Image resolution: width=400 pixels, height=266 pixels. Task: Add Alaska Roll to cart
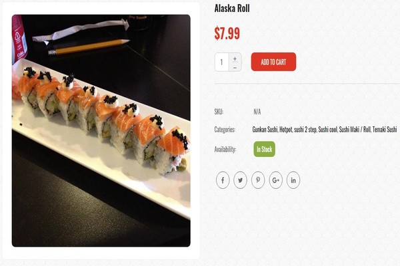(273, 62)
